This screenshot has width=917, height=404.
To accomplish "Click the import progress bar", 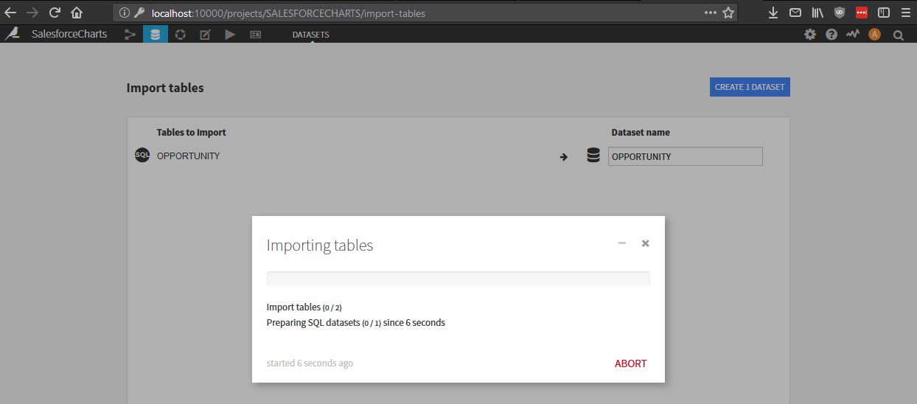I will click(x=458, y=278).
